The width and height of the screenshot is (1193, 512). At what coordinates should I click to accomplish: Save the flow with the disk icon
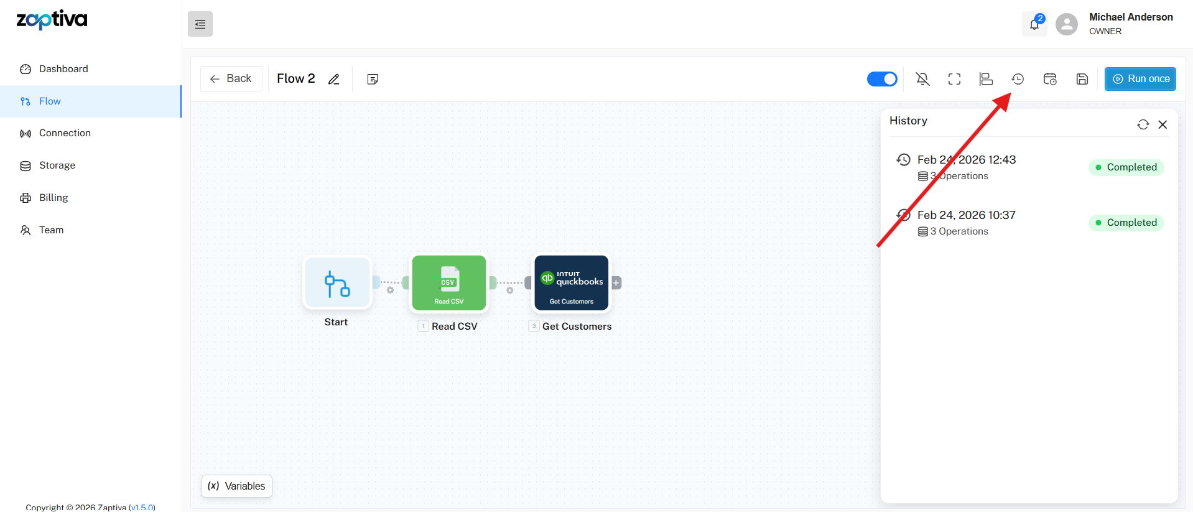(x=1082, y=79)
